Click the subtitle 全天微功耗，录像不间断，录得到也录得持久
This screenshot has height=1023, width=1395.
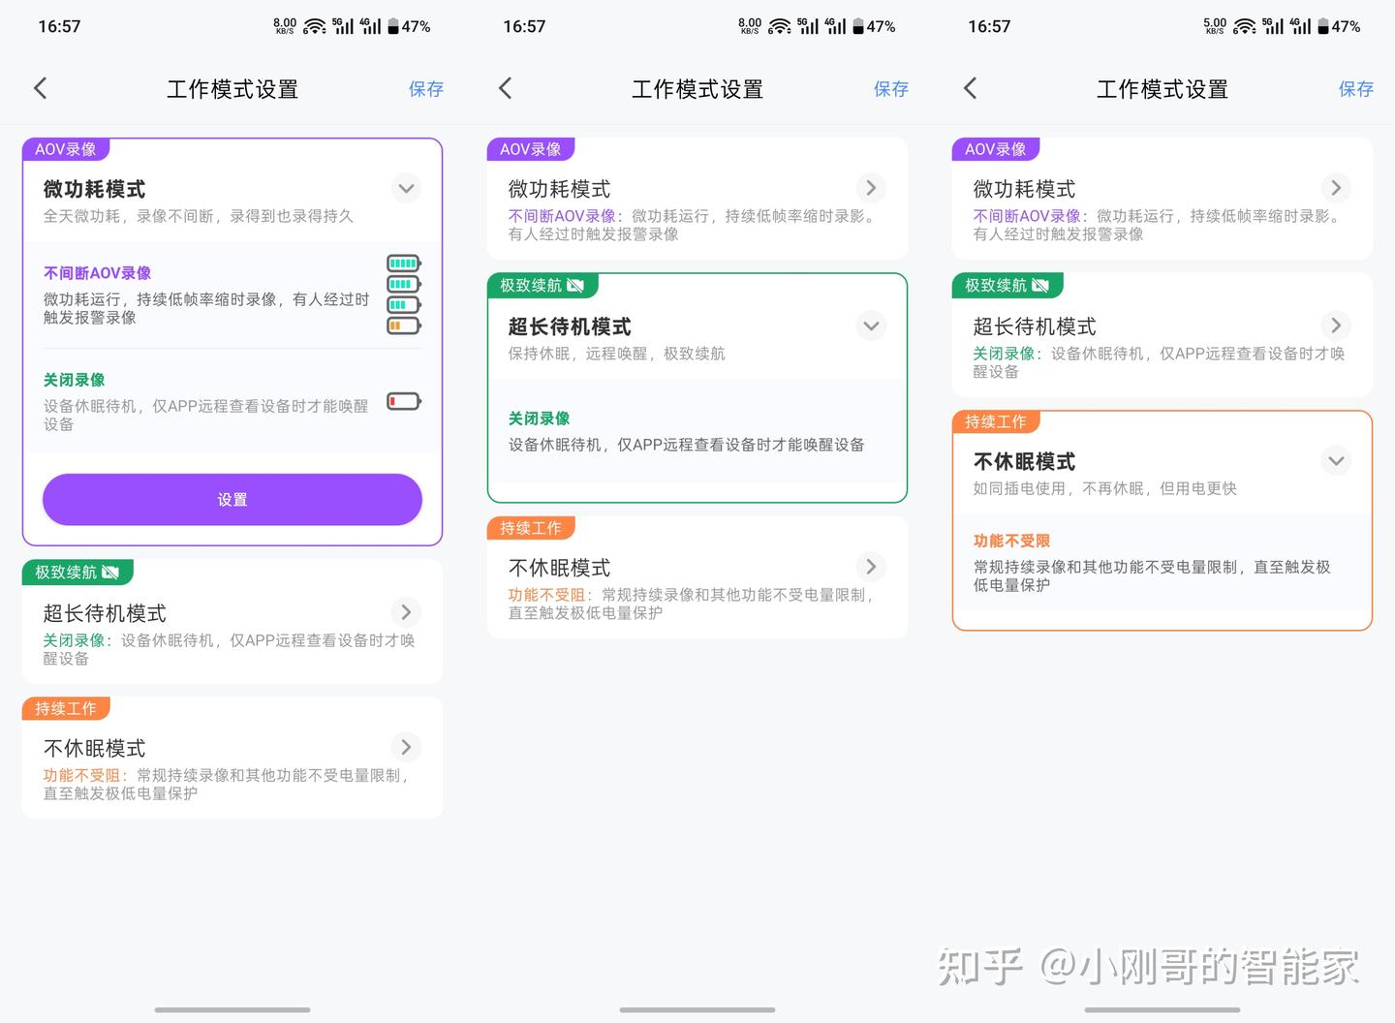(199, 216)
